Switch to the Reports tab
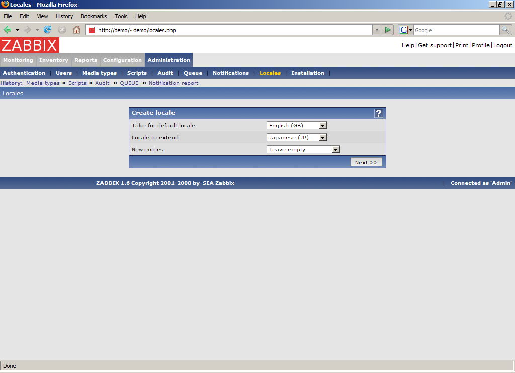The width and height of the screenshot is (515, 373). pos(85,60)
